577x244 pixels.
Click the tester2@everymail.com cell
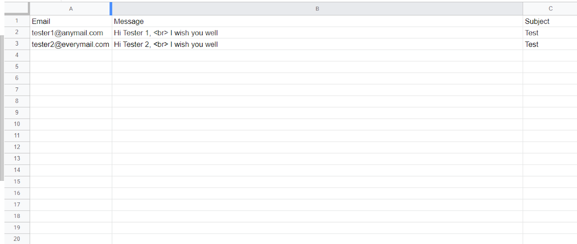point(71,44)
